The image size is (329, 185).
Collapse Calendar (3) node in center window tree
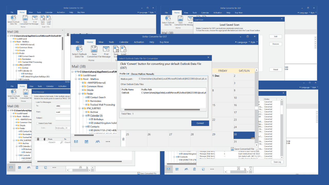(x=83, y=116)
